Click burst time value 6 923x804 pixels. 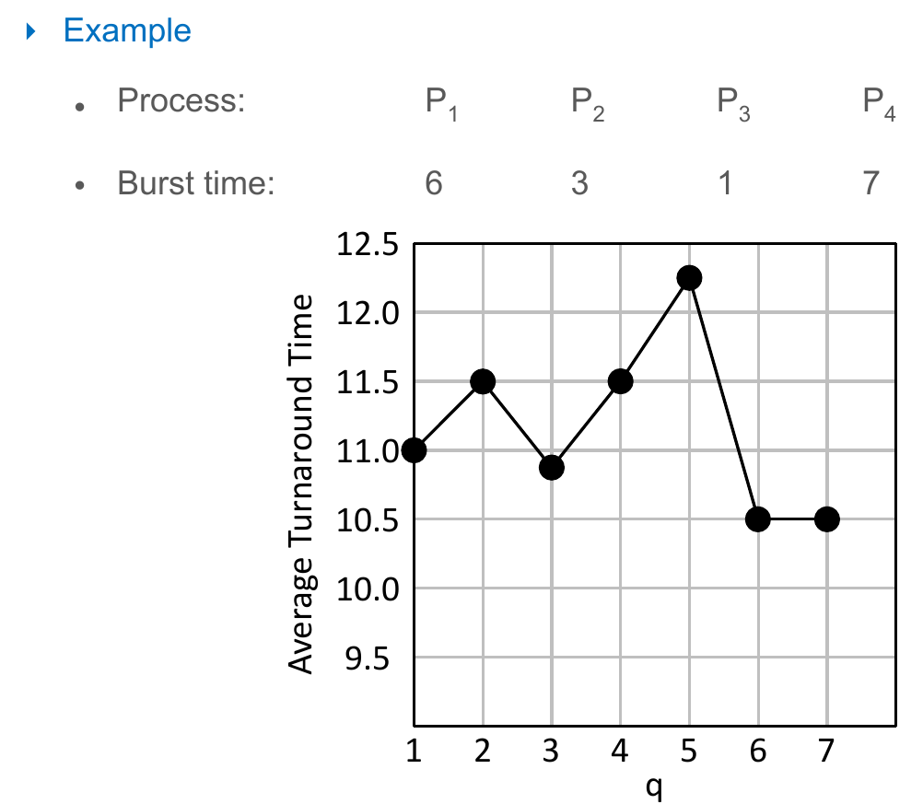[434, 183]
